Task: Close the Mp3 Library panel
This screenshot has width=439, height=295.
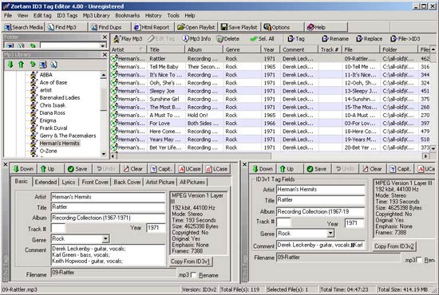Action: [x=105, y=54]
